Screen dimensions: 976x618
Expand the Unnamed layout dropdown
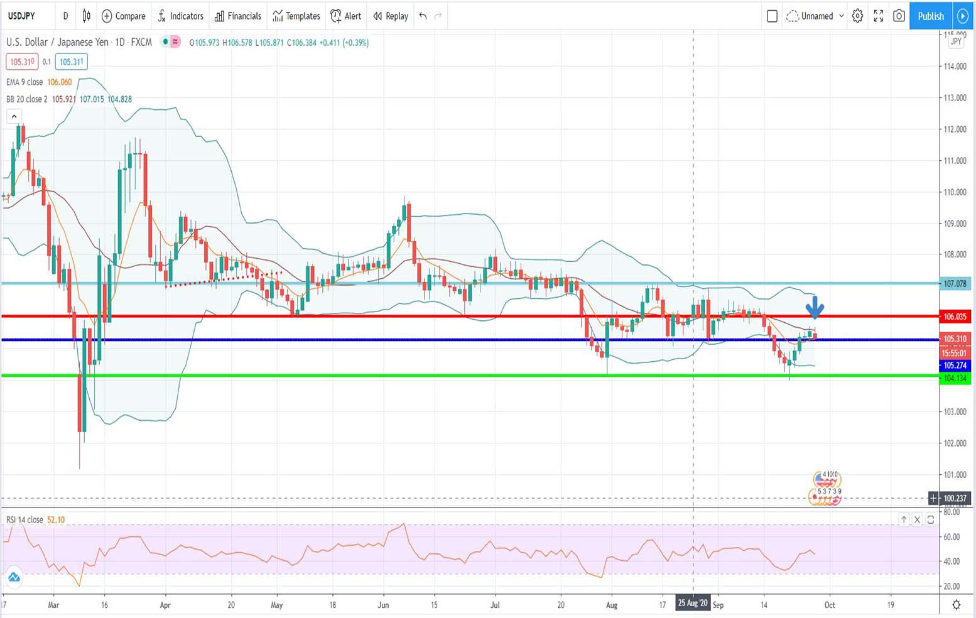[x=842, y=16]
